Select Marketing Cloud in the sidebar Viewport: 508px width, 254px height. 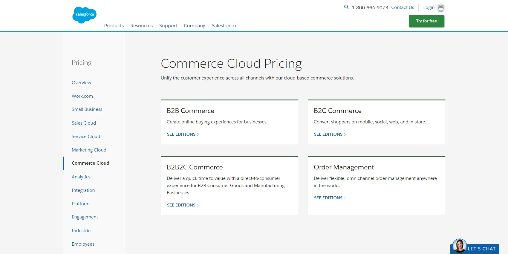tap(89, 150)
